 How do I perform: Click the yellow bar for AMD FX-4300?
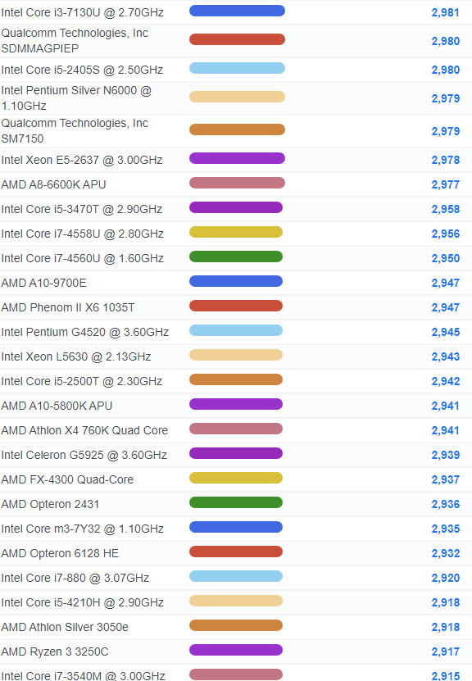pyautogui.click(x=236, y=478)
